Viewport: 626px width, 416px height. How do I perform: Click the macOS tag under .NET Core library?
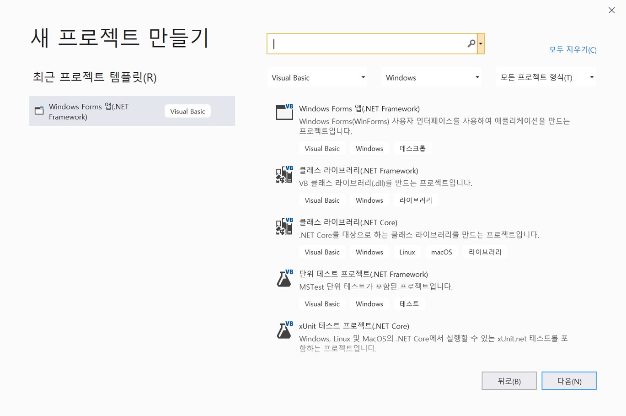(x=442, y=252)
